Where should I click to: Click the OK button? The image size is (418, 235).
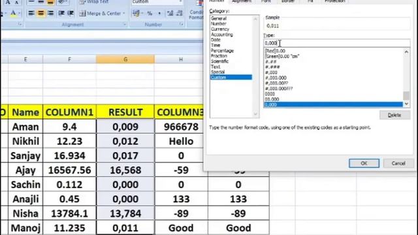[364, 163]
